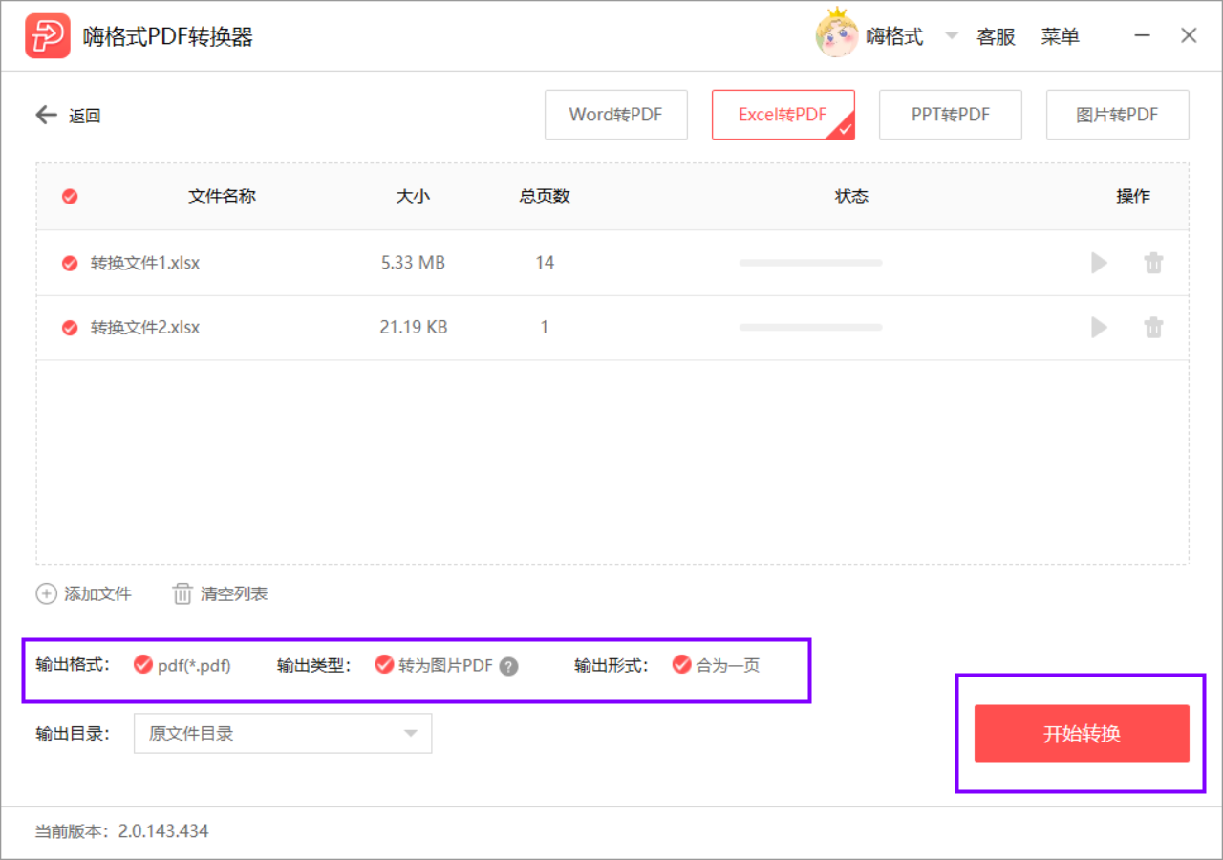Switch to the Word转PDF tab
This screenshot has width=1223, height=860.
(616, 115)
